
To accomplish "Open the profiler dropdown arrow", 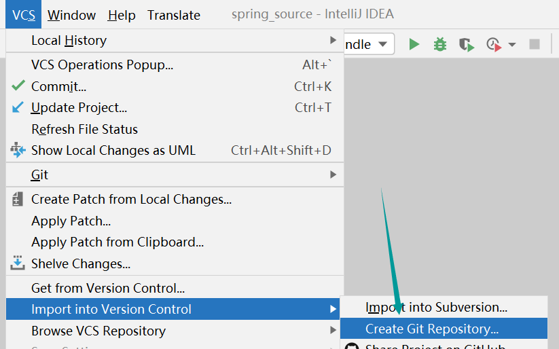I will click(x=512, y=45).
